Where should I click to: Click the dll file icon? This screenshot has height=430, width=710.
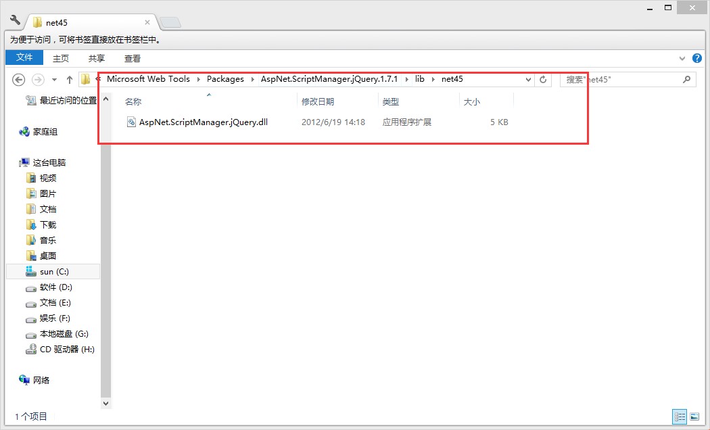[131, 122]
